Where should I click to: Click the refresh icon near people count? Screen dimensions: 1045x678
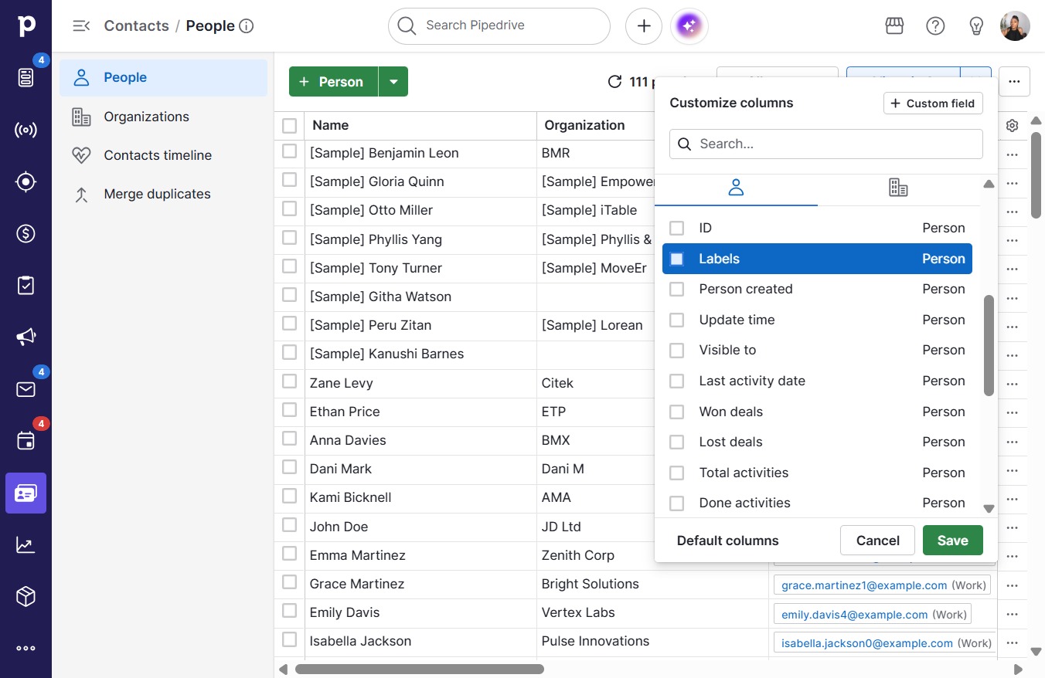(614, 82)
